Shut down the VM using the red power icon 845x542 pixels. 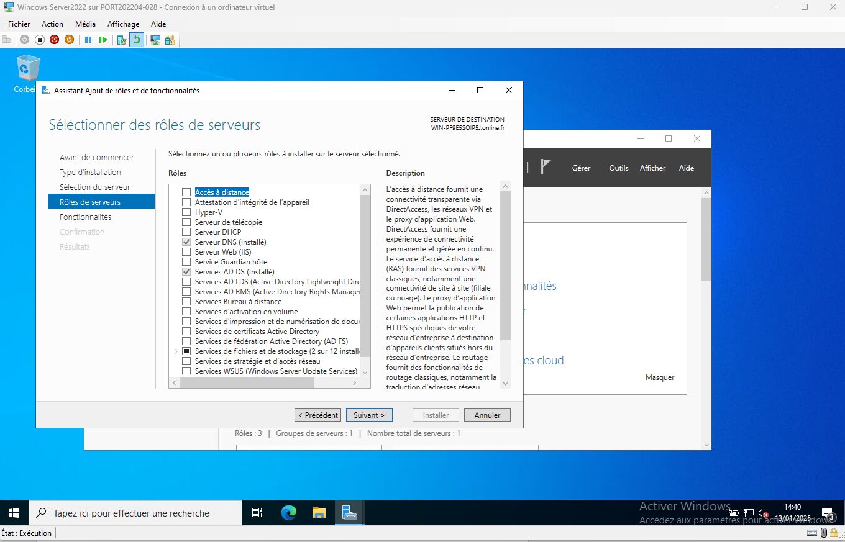coord(54,40)
